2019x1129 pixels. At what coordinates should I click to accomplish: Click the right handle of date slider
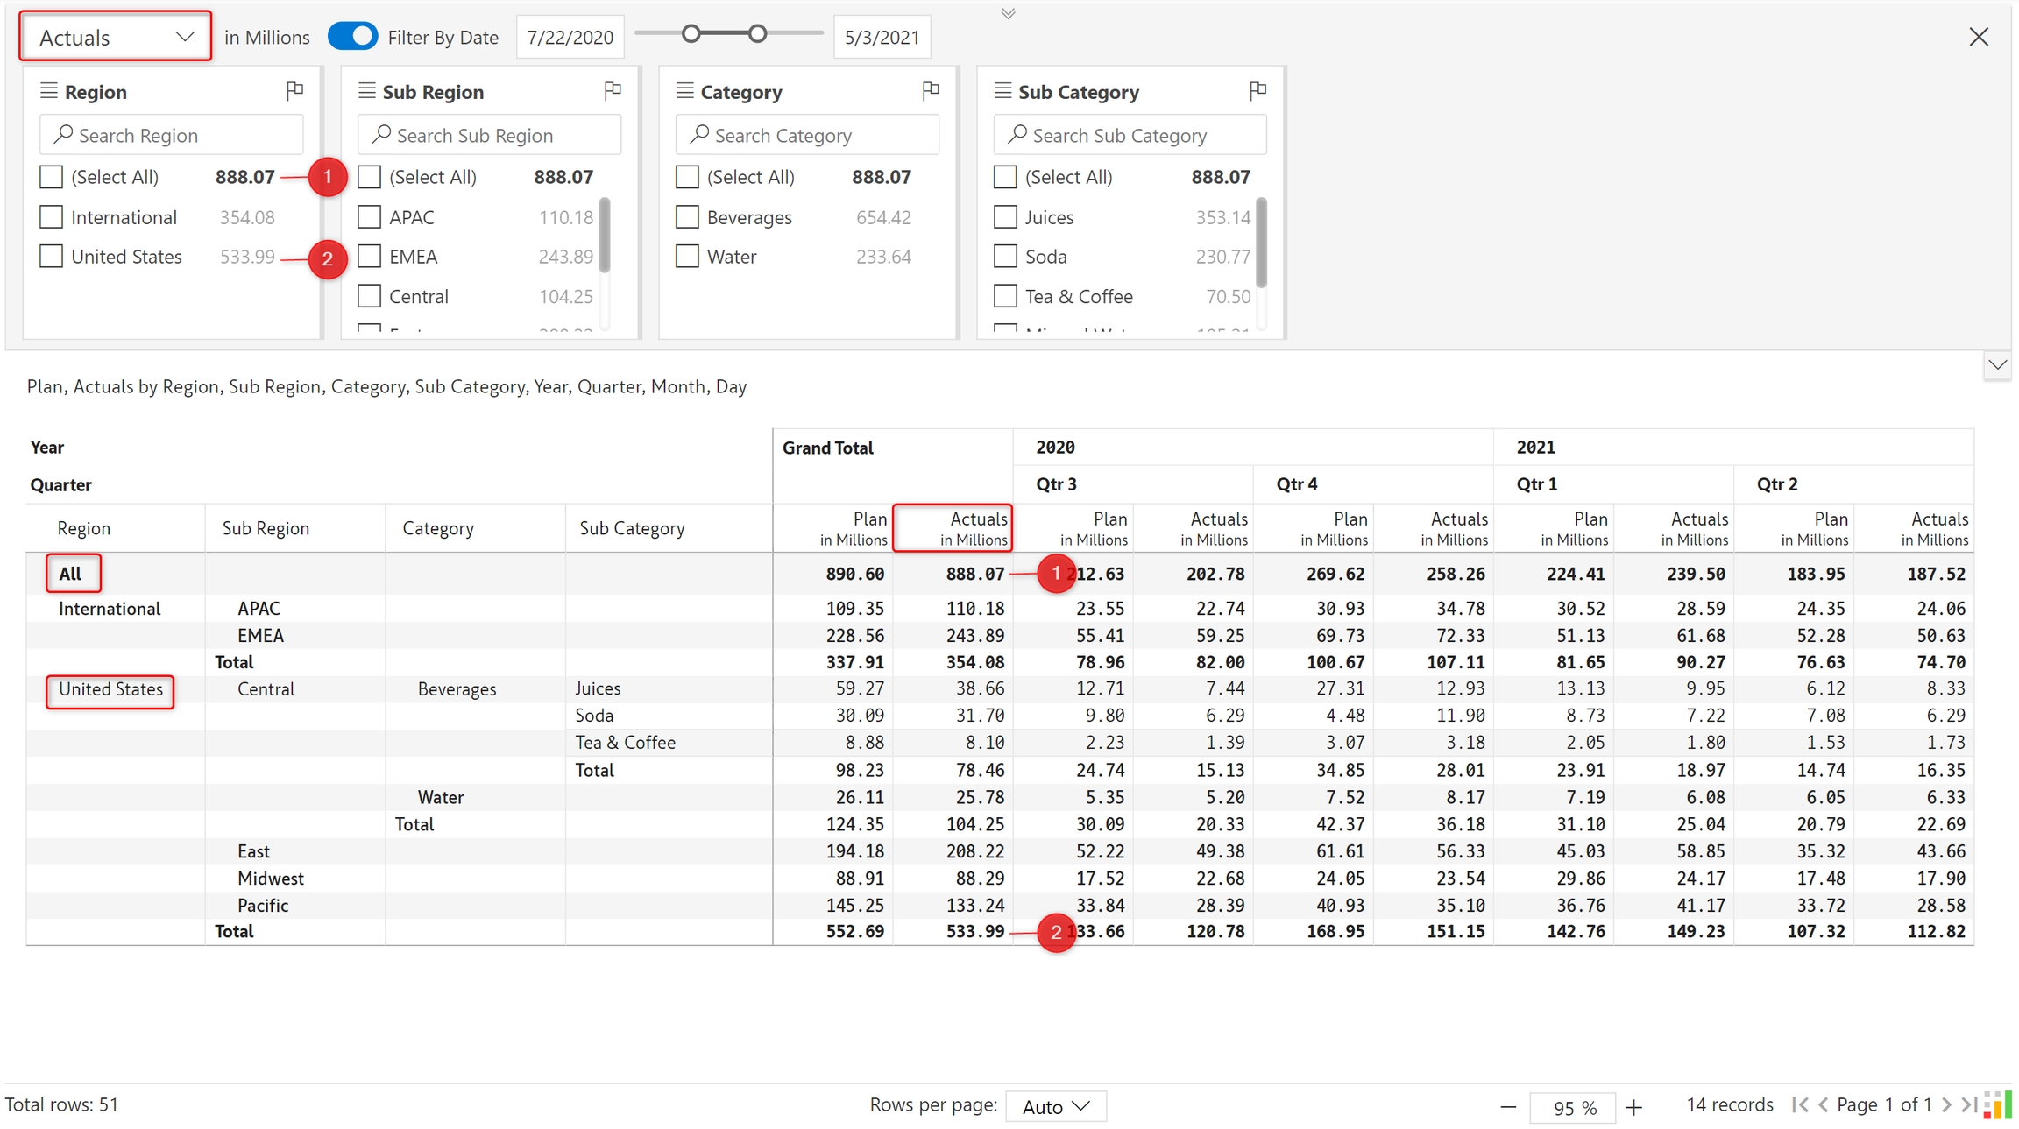point(758,34)
